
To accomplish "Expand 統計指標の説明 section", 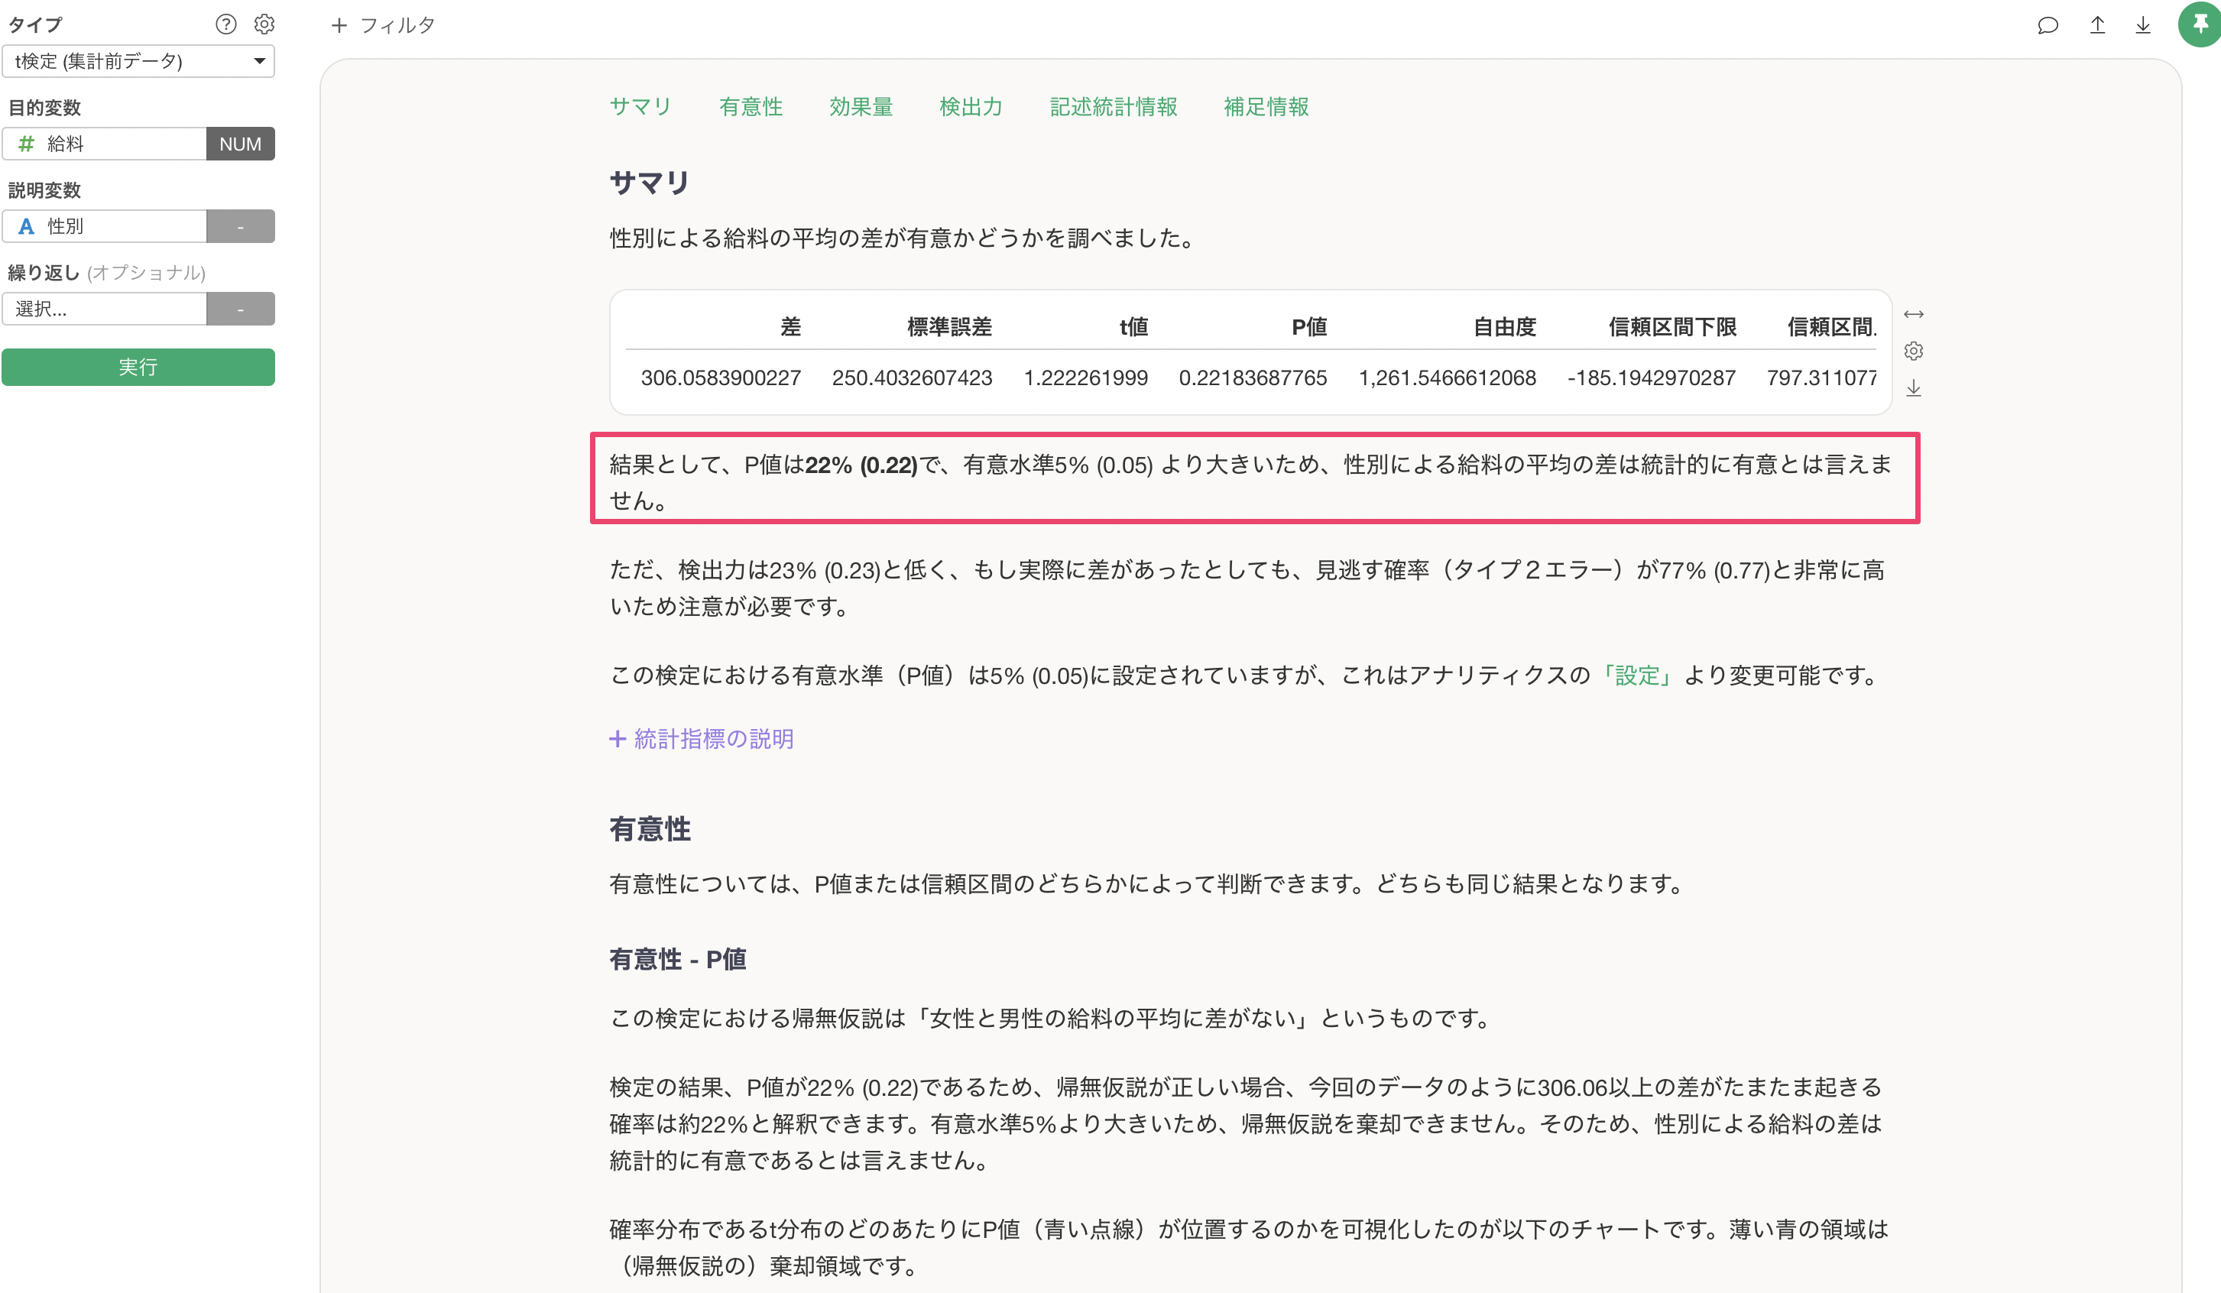I will pyautogui.click(x=702, y=739).
